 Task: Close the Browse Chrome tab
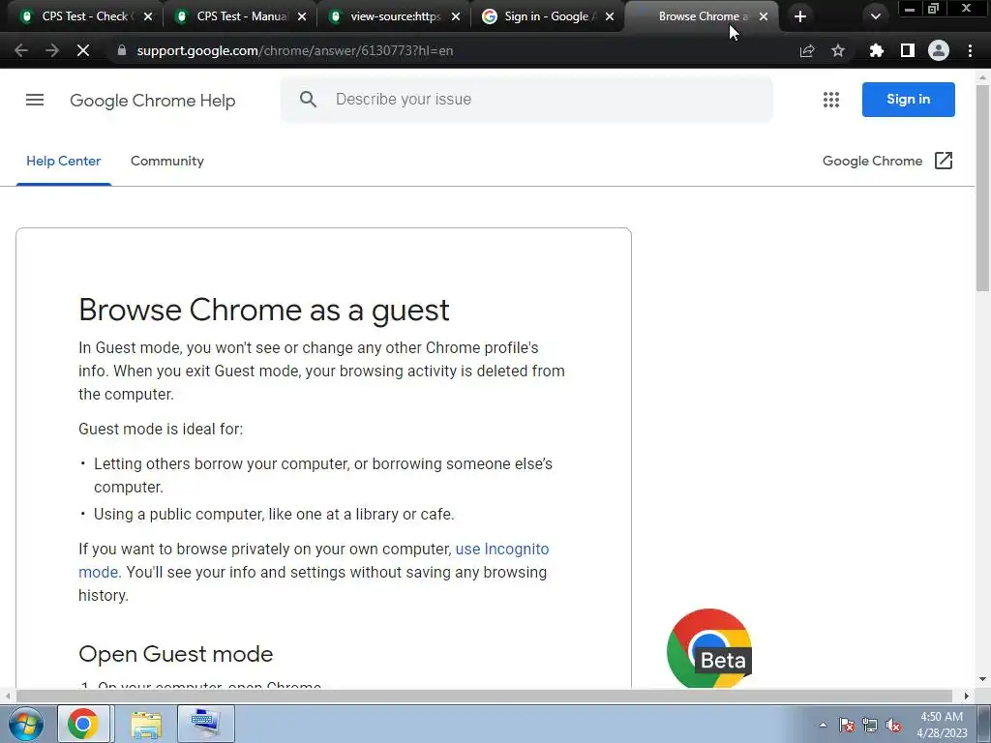(764, 16)
